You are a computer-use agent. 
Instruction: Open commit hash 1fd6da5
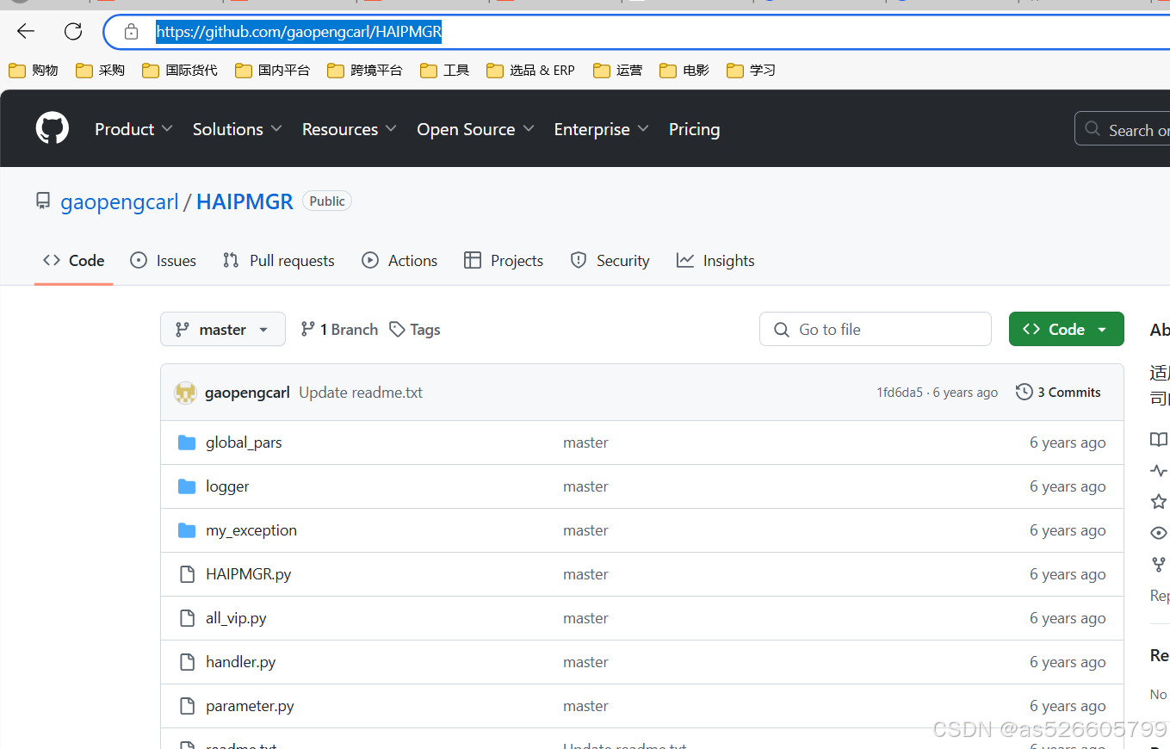point(900,393)
